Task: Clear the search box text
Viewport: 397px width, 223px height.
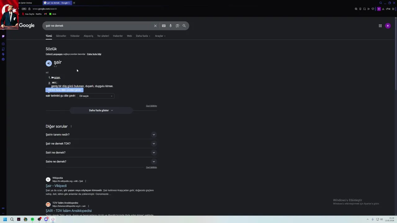Action: pos(155,26)
